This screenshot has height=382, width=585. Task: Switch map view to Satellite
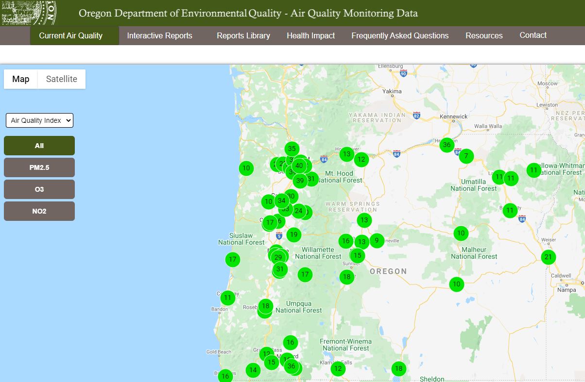(x=62, y=79)
